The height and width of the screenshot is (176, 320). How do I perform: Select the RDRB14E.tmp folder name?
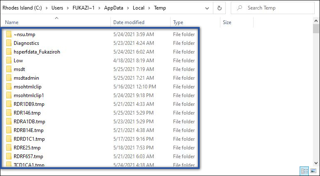pyautogui.click(x=29, y=130)
